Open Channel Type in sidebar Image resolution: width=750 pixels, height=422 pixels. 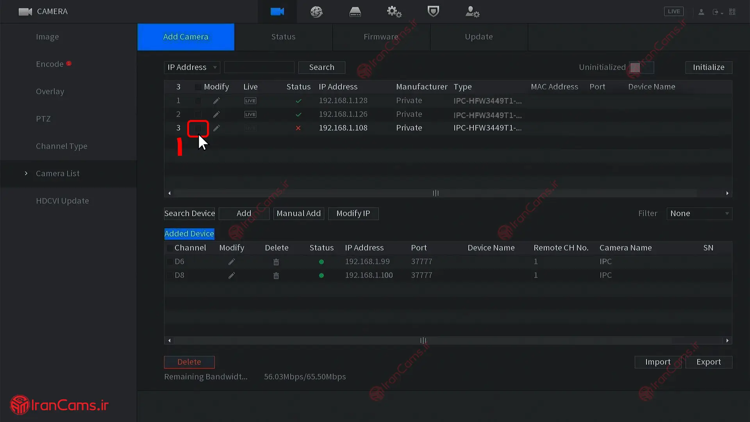(x=62, y=146)
